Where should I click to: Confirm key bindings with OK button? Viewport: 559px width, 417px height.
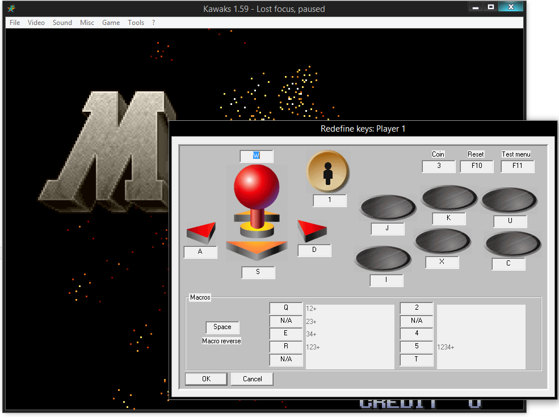tap(206, 379)
